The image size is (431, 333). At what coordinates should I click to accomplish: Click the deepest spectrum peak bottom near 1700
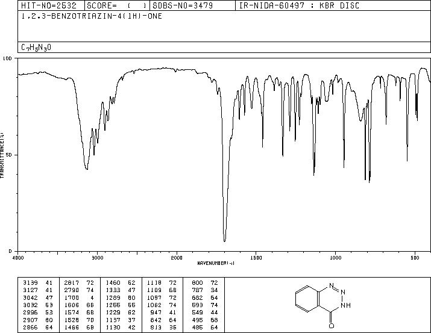click(225, 240)
